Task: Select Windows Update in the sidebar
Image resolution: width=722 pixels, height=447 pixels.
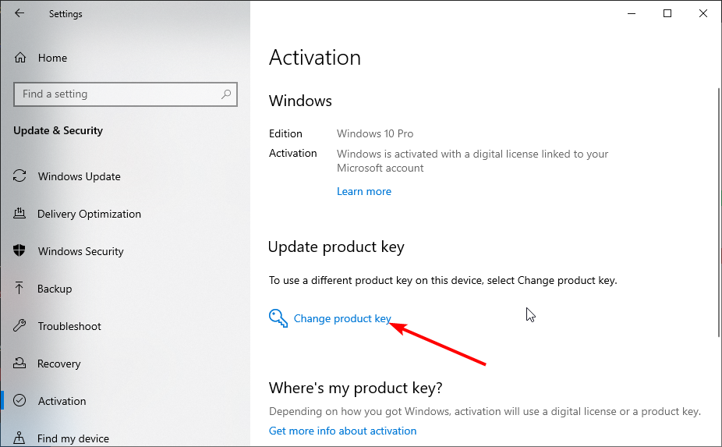Action: pos(79,176)
